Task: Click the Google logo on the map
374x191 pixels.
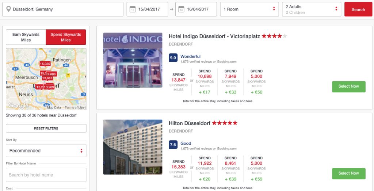Action: click(18, 106)
